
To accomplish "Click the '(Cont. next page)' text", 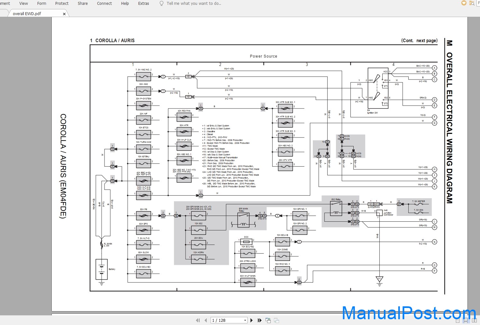I will pos(419,41).
